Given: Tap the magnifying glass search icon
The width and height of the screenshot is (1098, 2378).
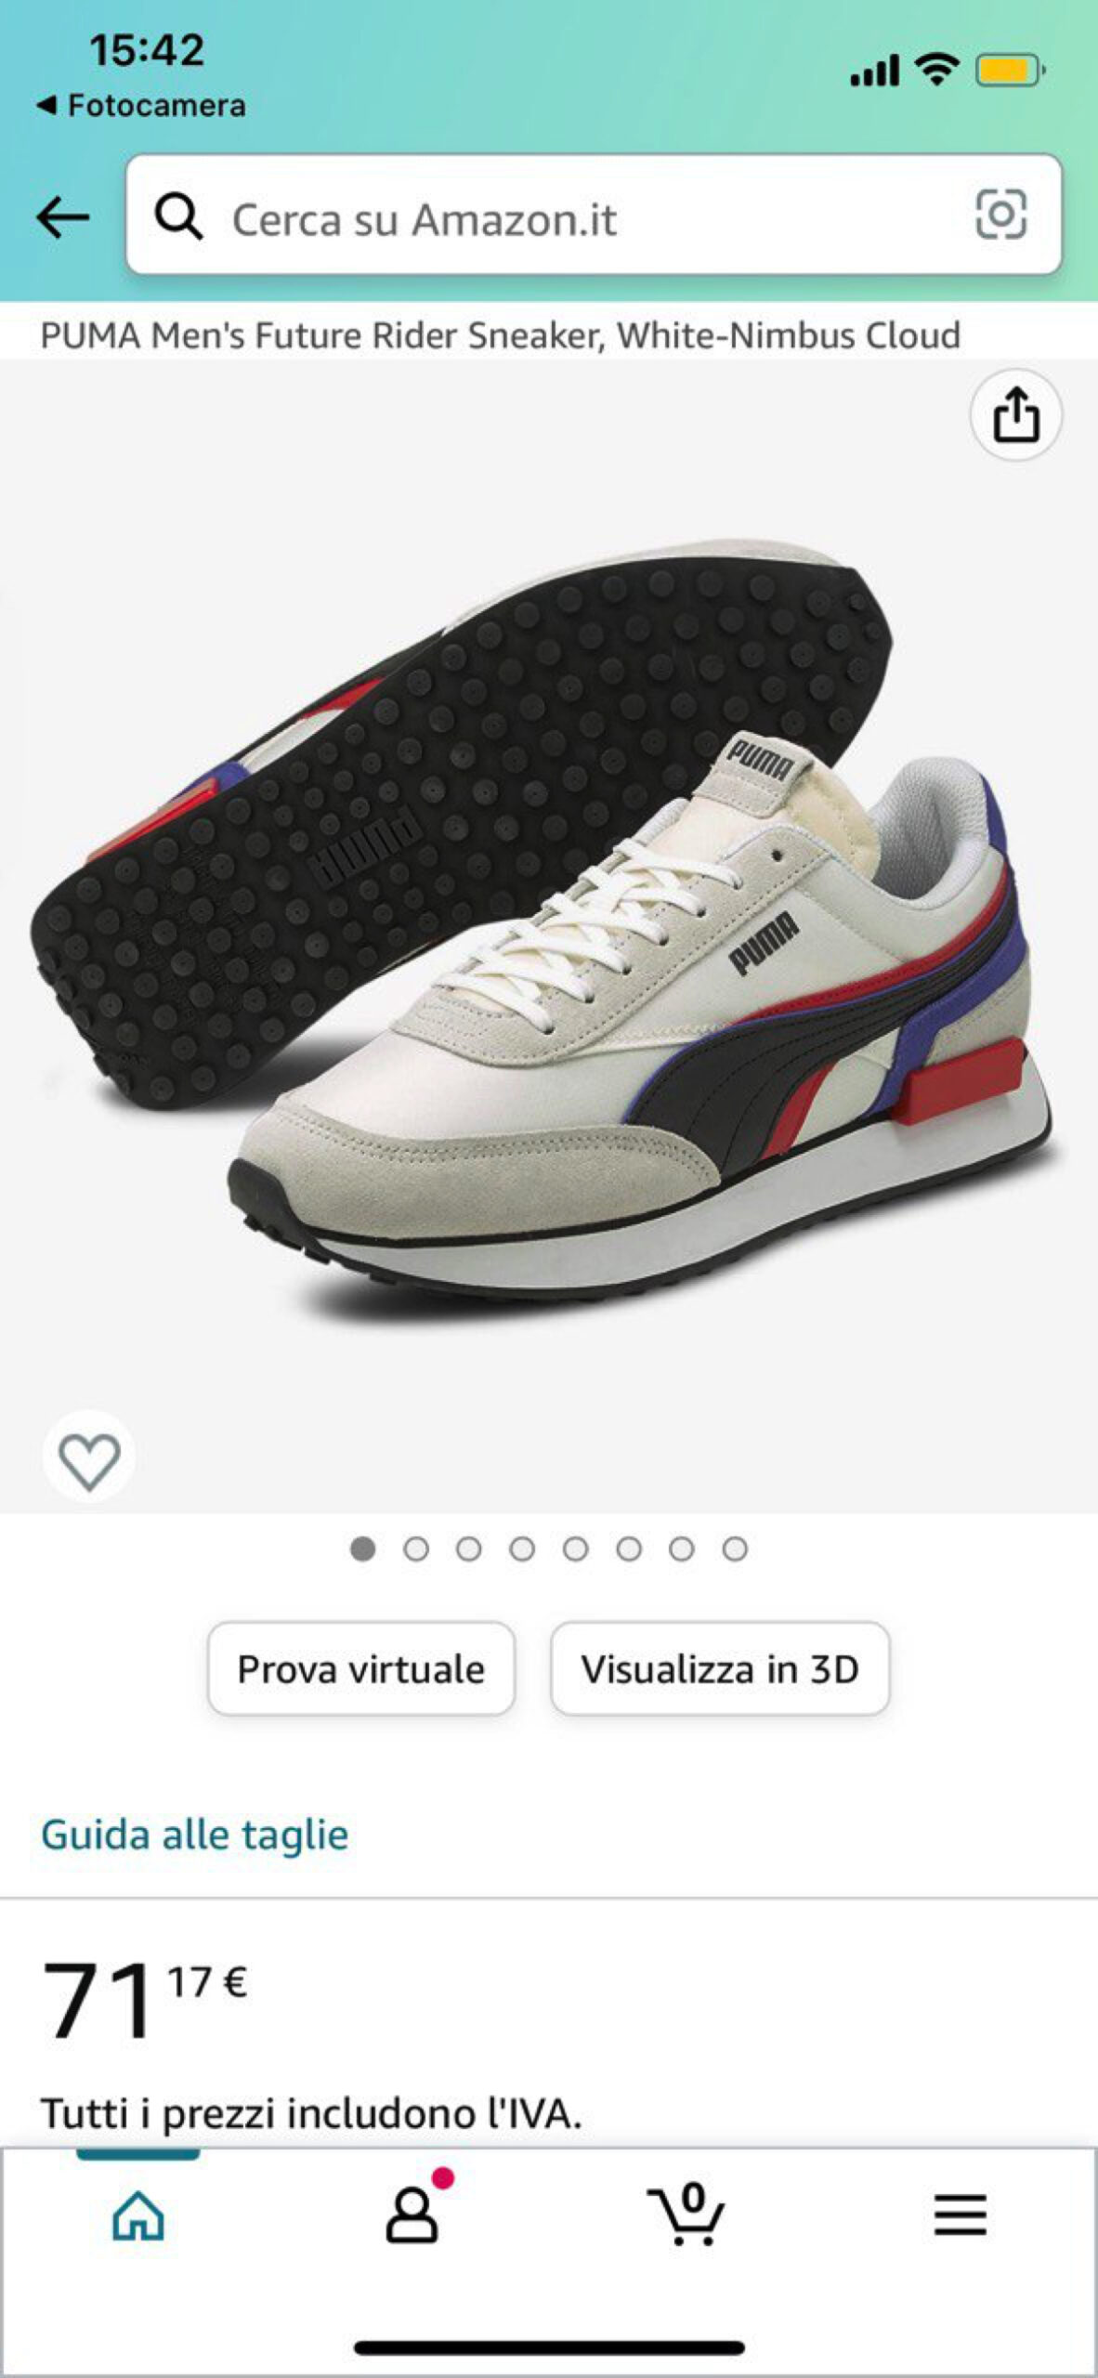Looking at the screenshot, I should pyautogui.click(x=178, y=218).
